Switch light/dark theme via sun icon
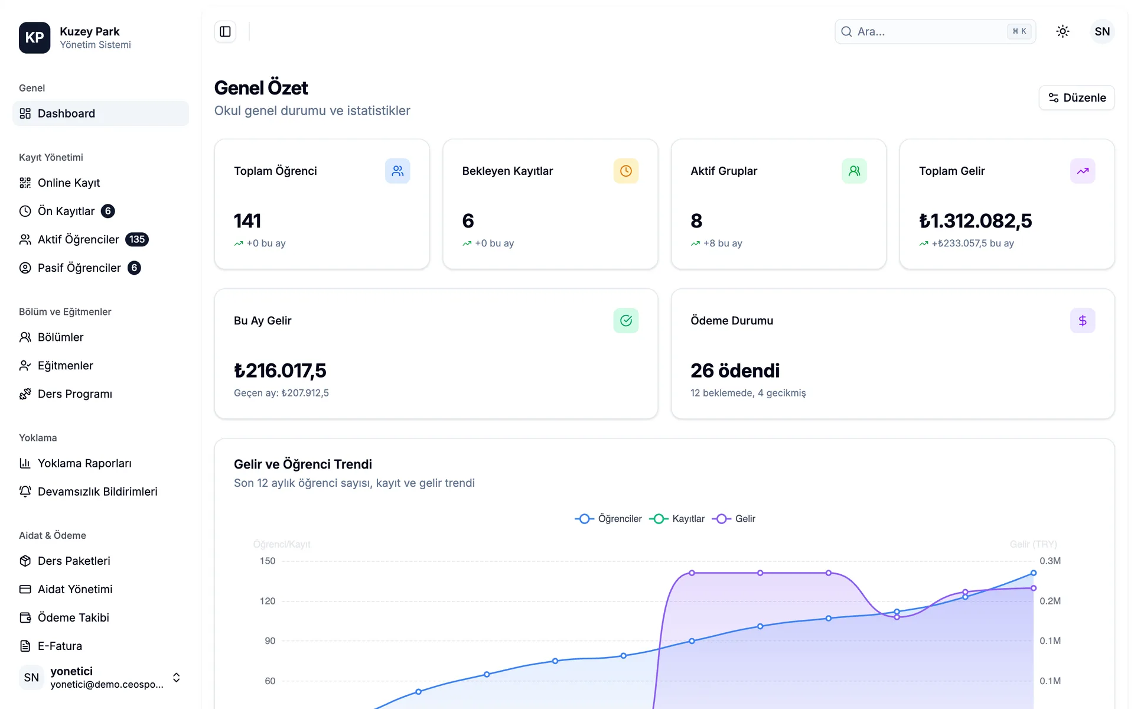 click(1063, 31)
